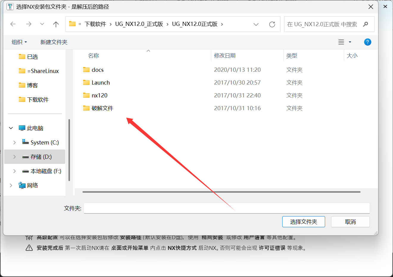Viewport: 393px width, 277px height.
Task: Expand the 网络 tree node
Action: (11, 185)
